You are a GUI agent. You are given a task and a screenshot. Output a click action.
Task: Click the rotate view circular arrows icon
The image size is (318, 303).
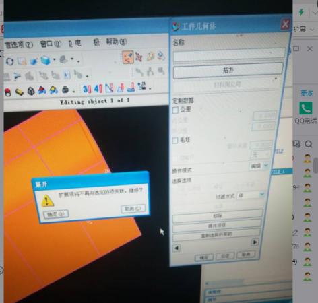9,61
